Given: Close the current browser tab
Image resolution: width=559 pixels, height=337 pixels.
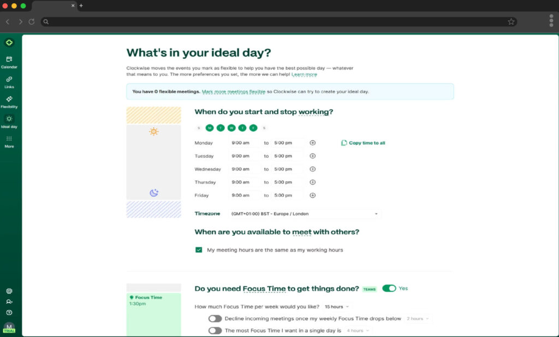Looking at the screenshot, I should click(73, 5).
